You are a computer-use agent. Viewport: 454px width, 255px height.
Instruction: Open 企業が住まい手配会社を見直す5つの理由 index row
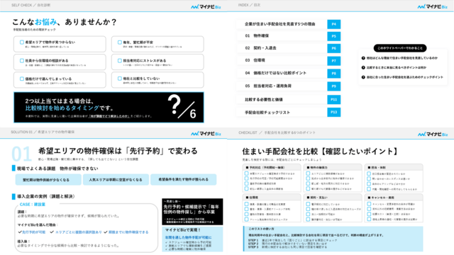(x=282, y=24)
